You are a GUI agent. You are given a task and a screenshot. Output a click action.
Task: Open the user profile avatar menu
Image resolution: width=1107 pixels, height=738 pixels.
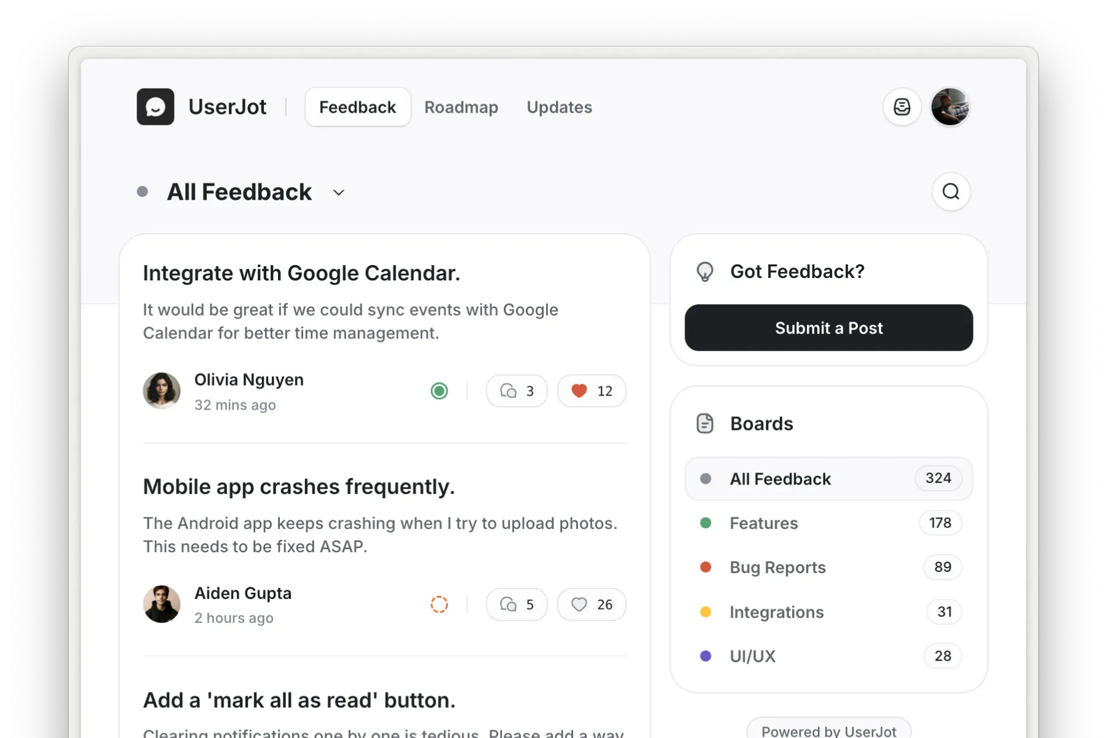(x=950, y=107)
